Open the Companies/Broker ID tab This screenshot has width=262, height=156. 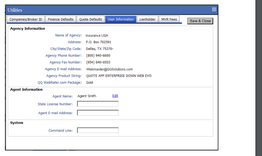(x=26, y=19)
